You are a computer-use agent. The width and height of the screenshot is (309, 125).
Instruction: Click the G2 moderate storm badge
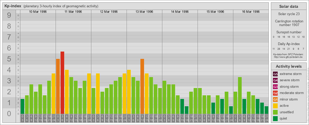[x=275, y=93]
